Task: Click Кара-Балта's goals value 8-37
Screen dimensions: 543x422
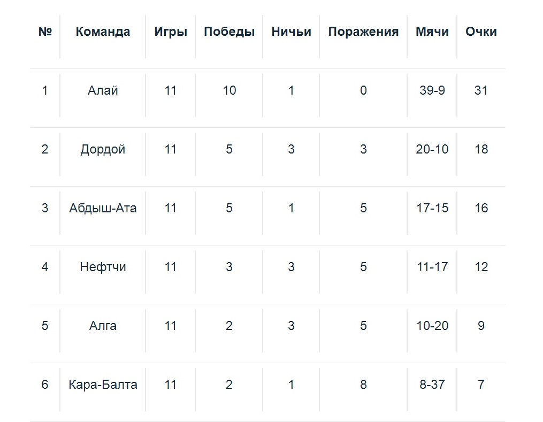Action: [x=432, y=385]
